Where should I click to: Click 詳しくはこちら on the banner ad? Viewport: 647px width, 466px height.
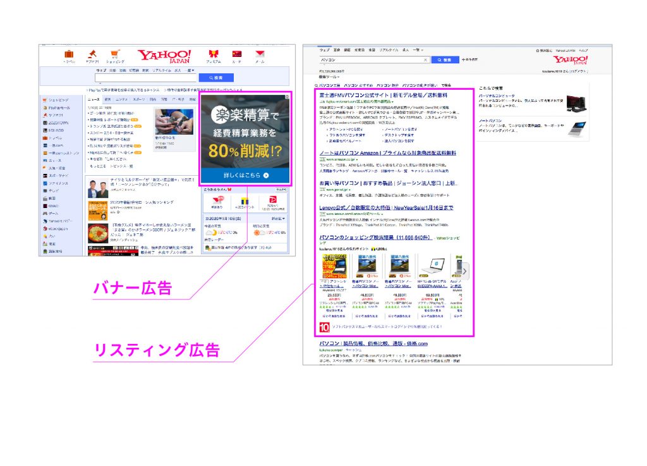tap(246, 175)
